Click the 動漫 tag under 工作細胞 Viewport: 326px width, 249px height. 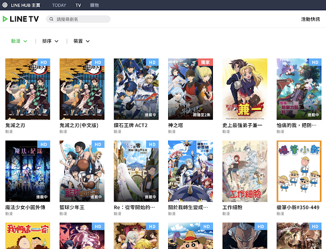(x=226, y=214)
